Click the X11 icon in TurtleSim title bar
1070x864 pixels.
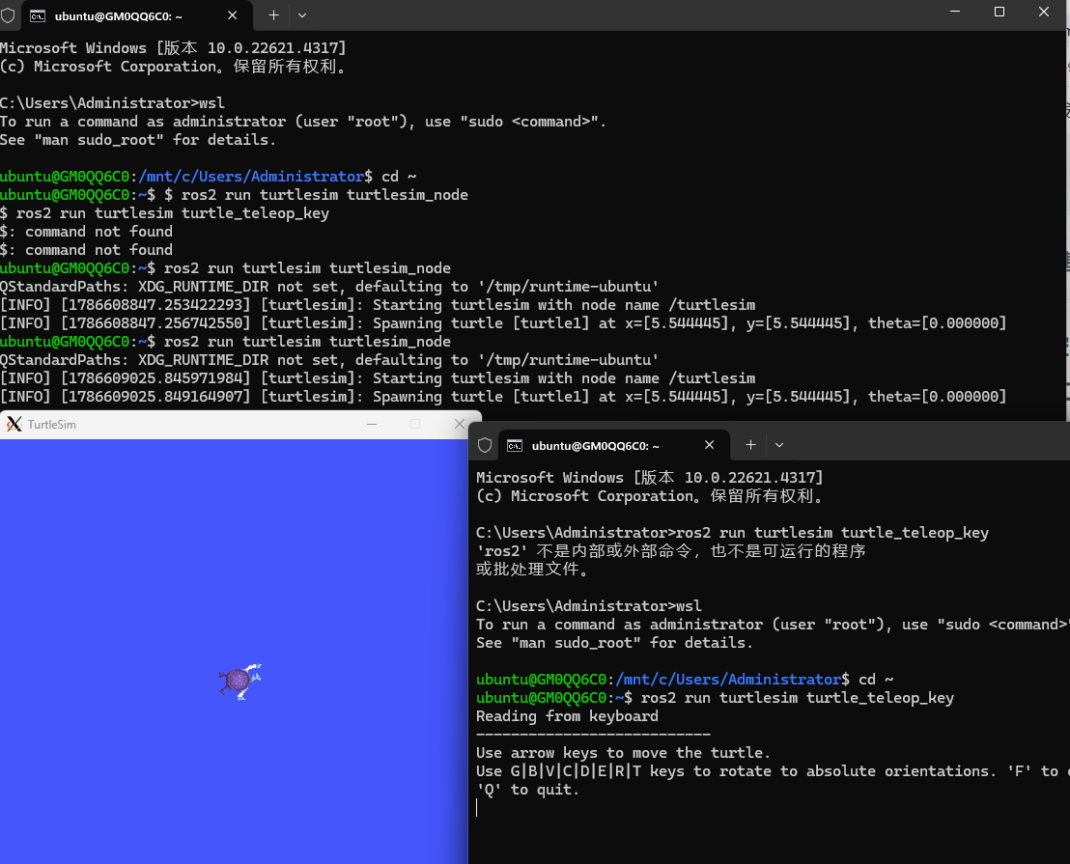coord(14,424)
